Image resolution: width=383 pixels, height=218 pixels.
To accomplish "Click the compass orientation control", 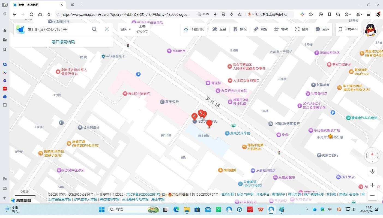I will (372, 155).
